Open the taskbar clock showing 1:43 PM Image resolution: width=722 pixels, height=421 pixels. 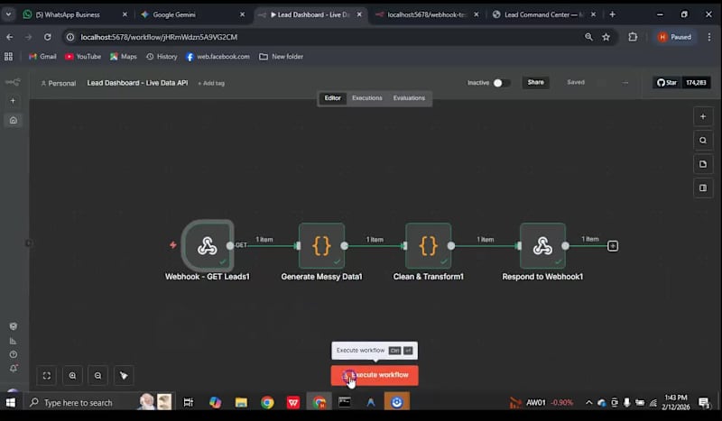click(676, 402)
